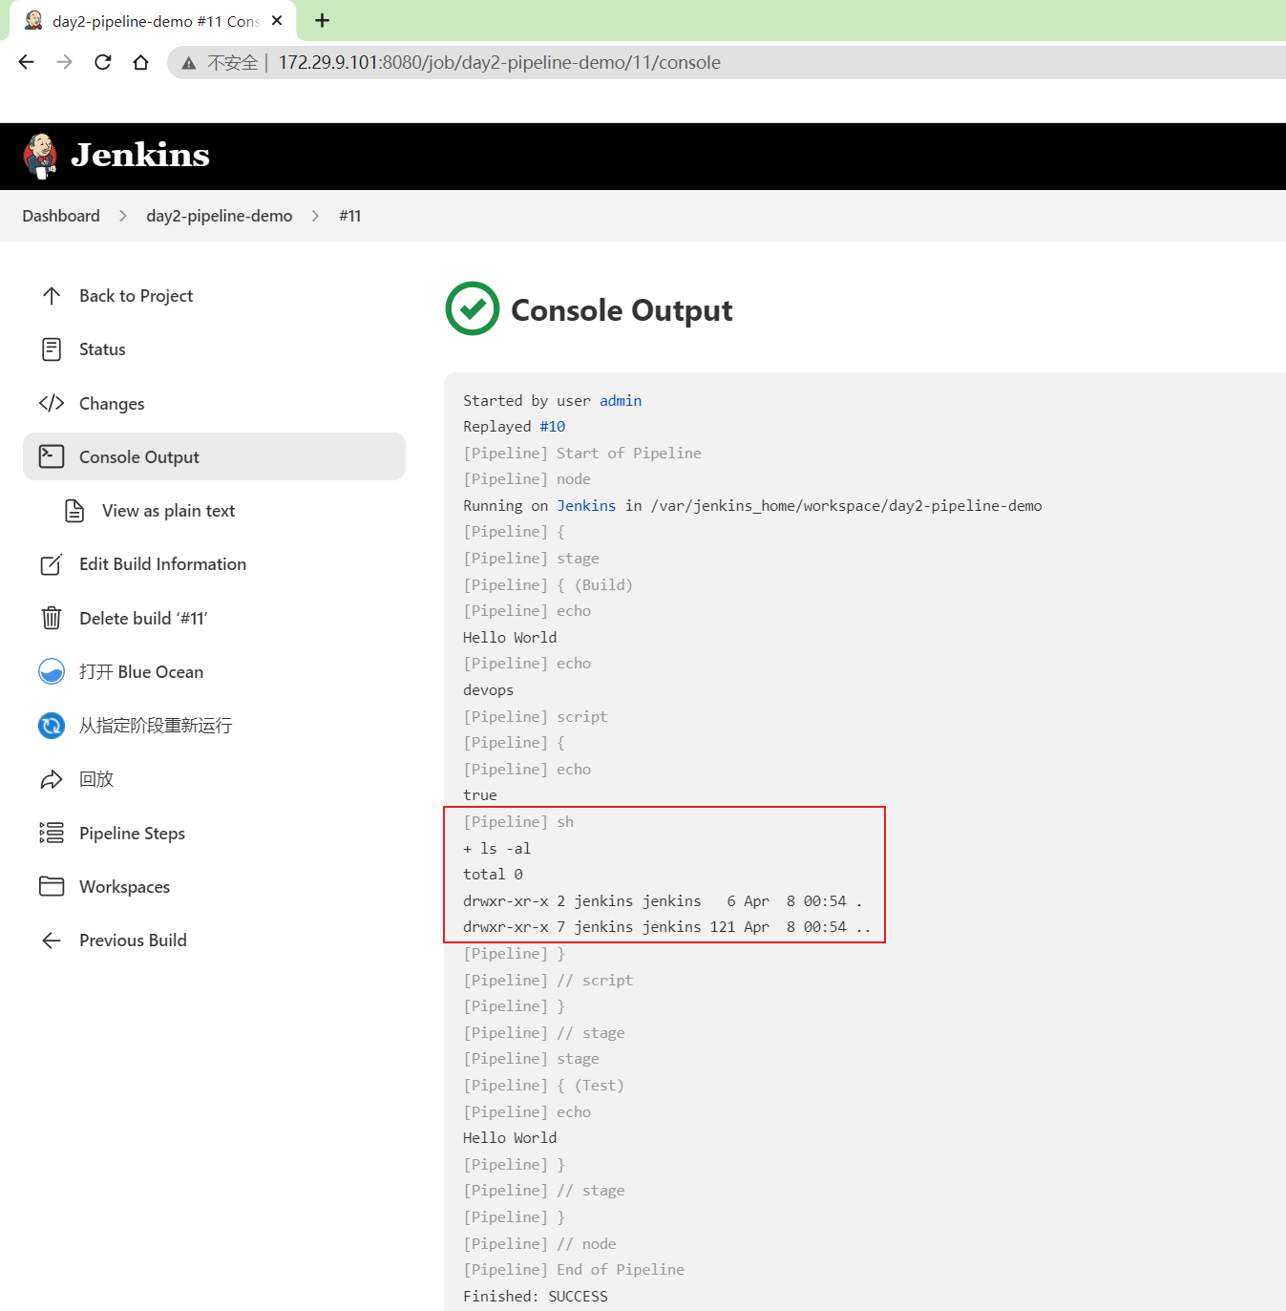Click '[Pipeline] // node' console line
The height and width of the screenshot is (1311, 1286).
pyautogui.click(x=539, y=1244)
